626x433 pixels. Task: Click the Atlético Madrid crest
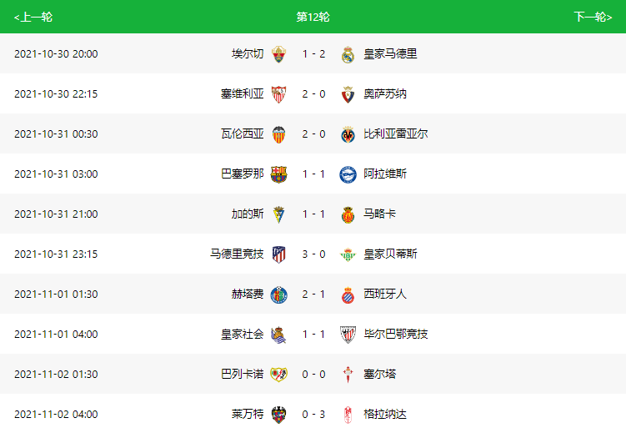point(278,254)
